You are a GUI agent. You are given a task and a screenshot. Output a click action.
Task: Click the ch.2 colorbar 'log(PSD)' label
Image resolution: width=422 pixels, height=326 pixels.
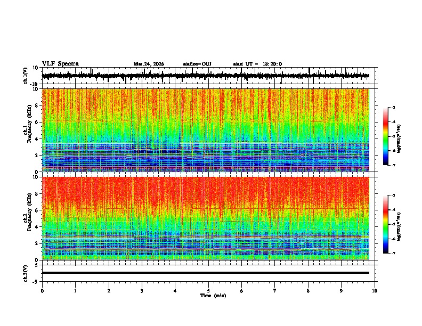[399, 227]
